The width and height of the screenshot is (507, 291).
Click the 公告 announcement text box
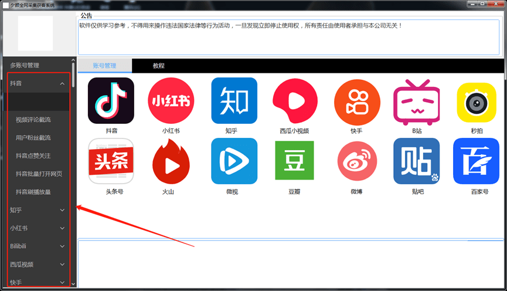coord(289,37)
